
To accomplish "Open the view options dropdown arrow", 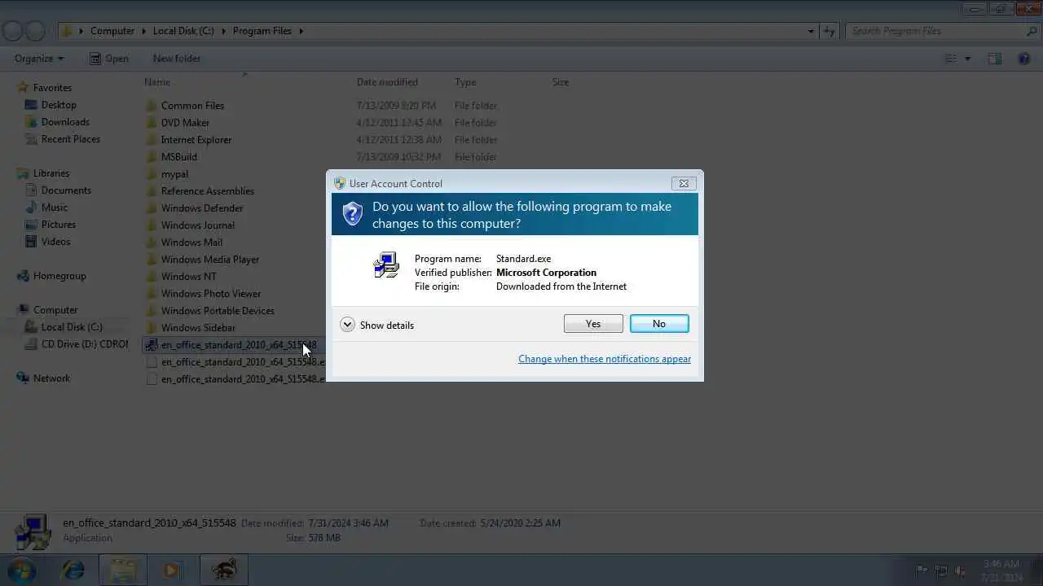I will (x=968, y=59).
